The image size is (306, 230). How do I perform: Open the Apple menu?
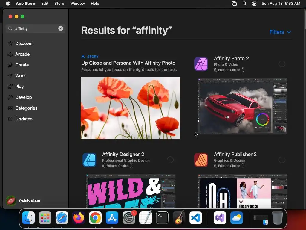[x=8, y=4]
